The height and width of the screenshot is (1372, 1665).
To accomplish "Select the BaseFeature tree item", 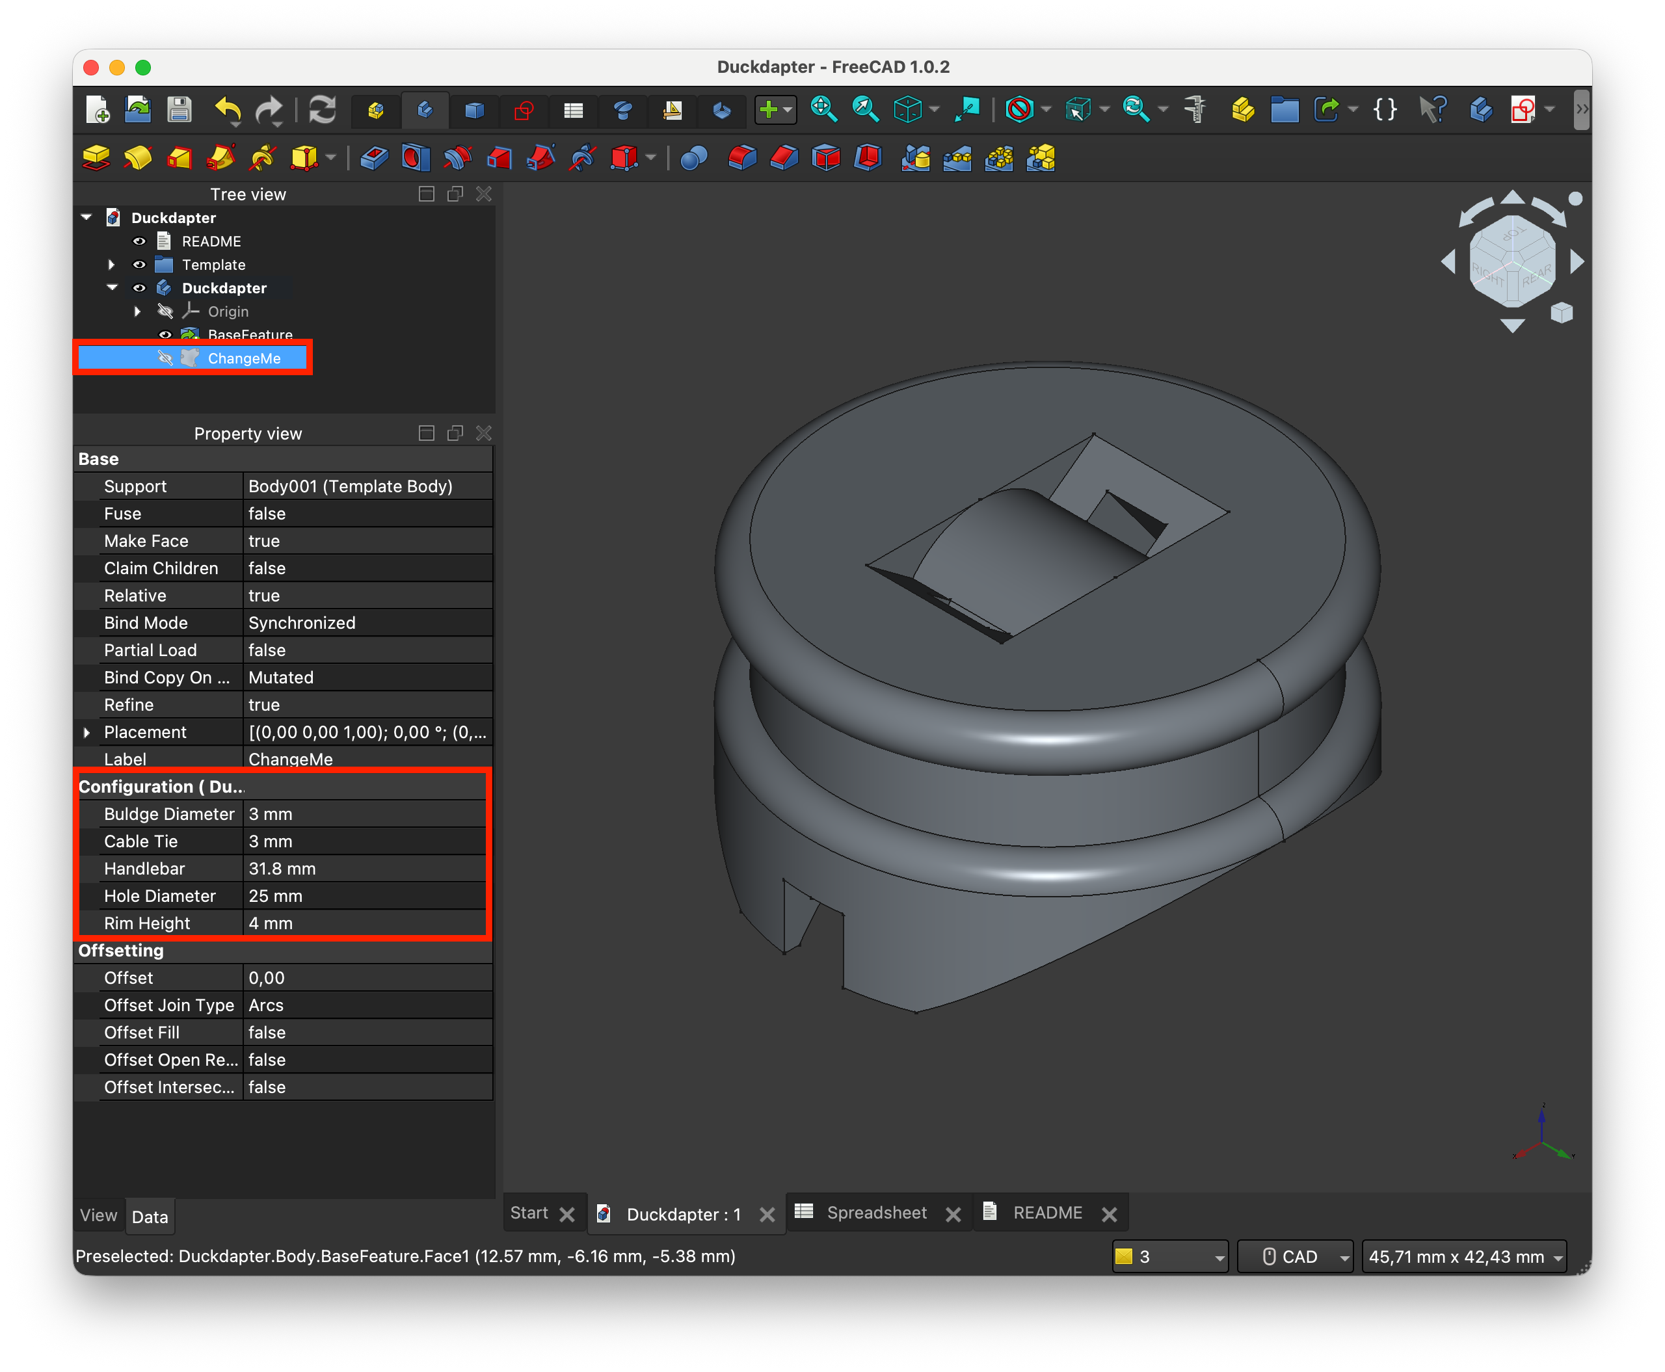I will click(x=250, y=334).
